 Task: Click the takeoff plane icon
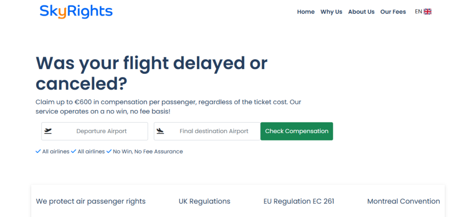[48, 131]
